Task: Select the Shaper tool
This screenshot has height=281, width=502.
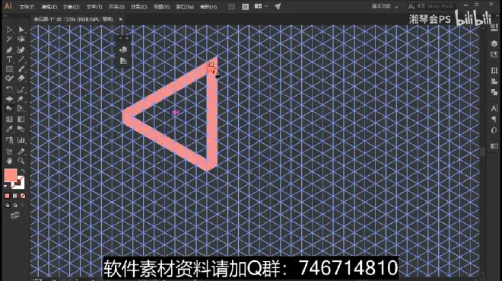Action: [9, 78]
